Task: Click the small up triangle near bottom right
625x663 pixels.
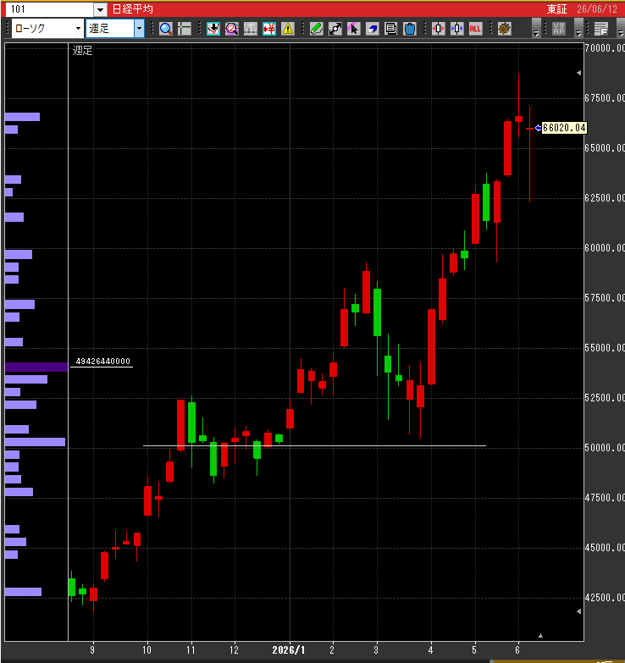Action: tap(540, 636)
